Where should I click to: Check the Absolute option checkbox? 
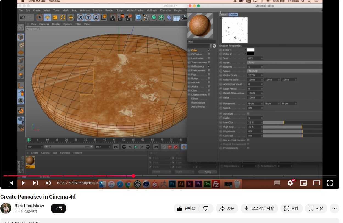[x=248, y=113]
